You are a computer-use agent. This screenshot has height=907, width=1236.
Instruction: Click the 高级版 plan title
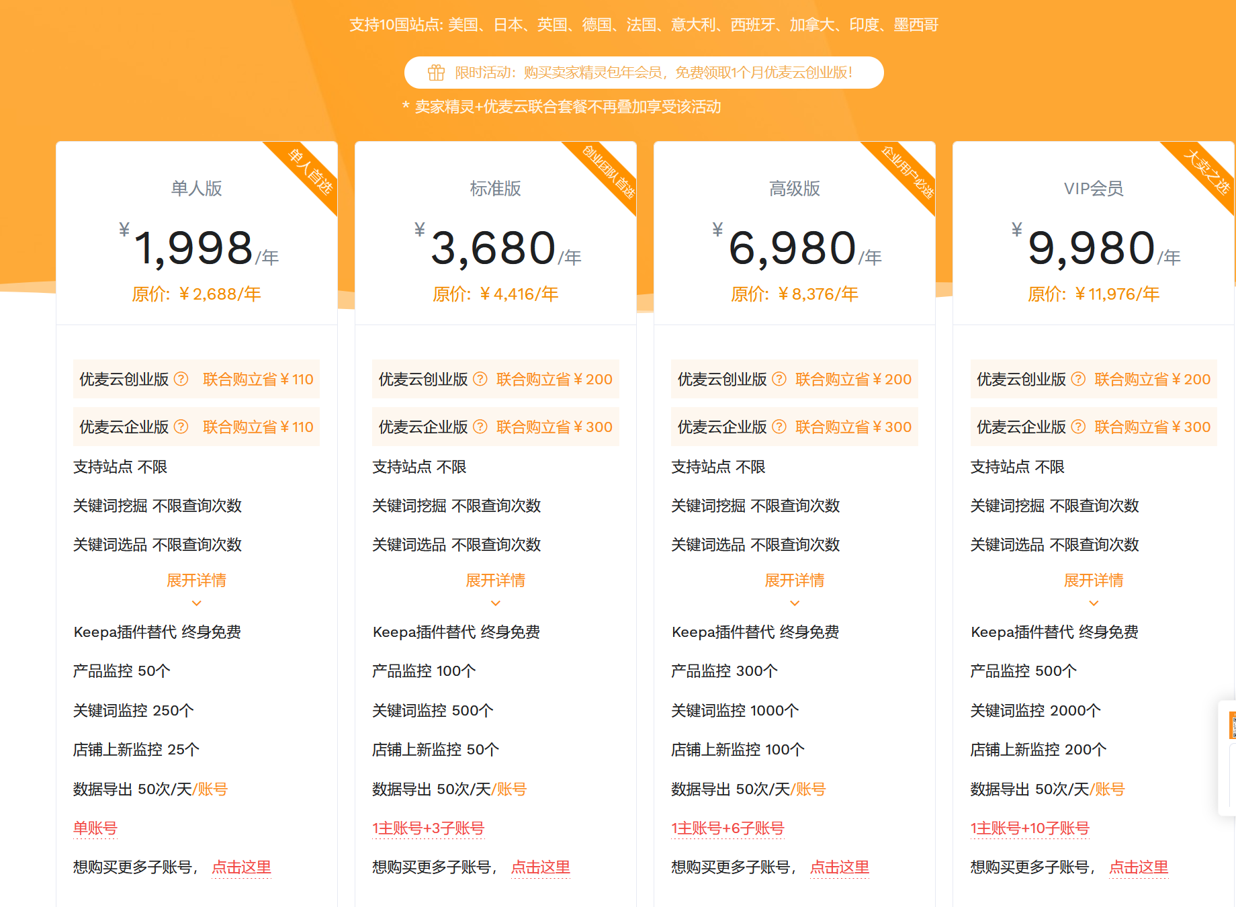click(795, 189)
